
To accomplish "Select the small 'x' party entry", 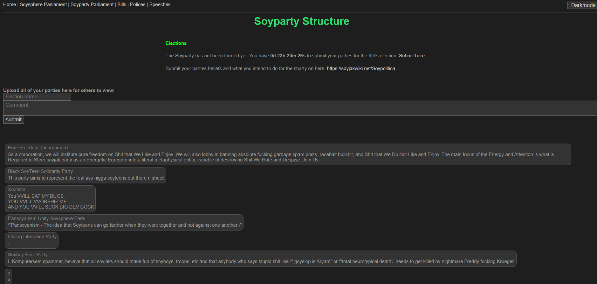I will 9,276.
